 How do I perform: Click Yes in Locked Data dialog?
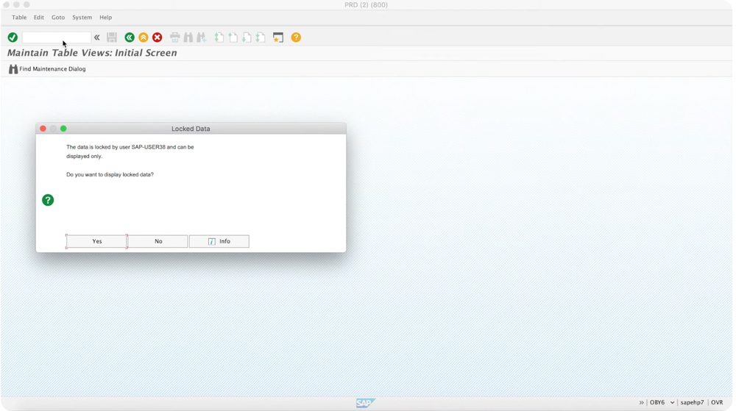click(x=96, y=241)
